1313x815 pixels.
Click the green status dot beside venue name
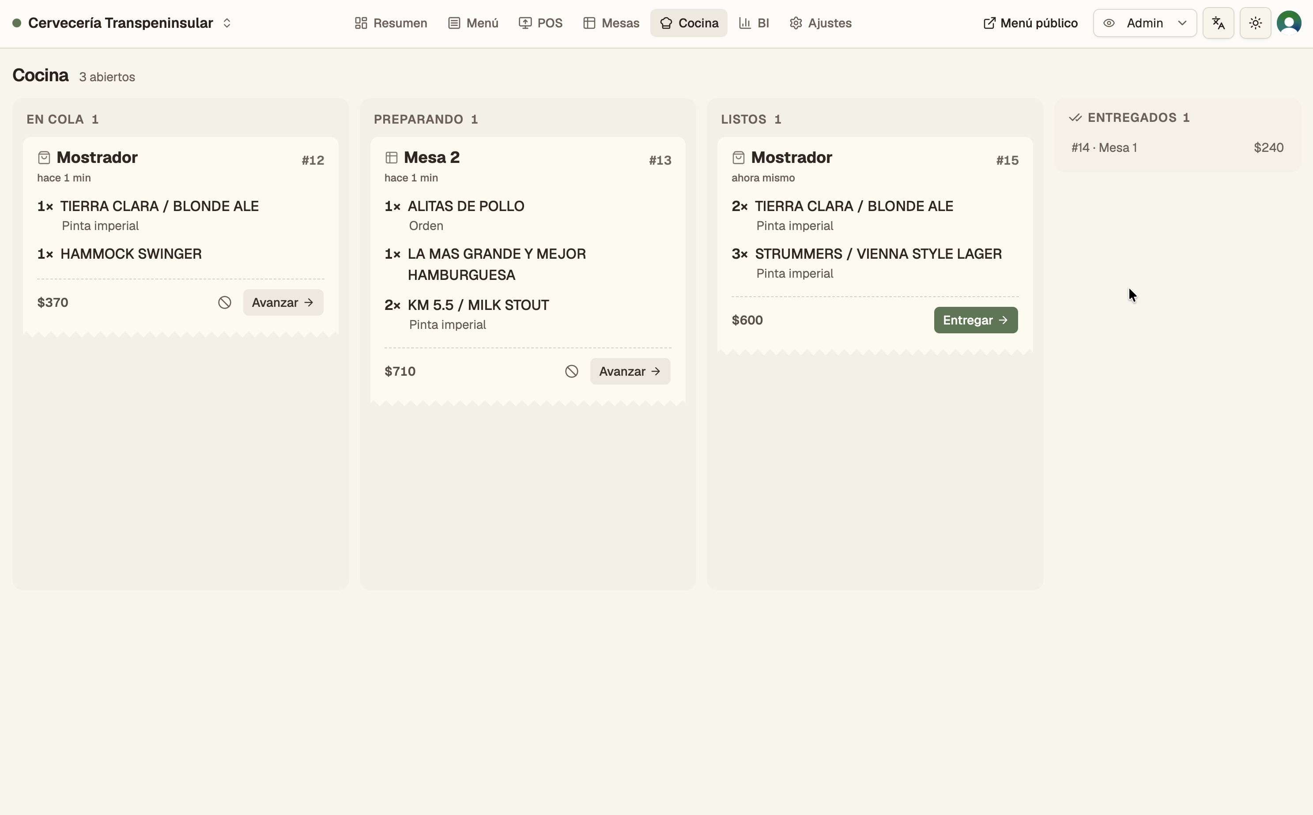click(x=17, y=23)
